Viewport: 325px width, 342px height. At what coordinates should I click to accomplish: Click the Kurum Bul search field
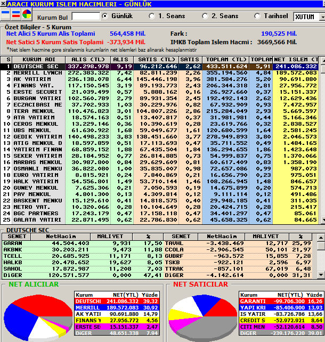tap(86, 17)
